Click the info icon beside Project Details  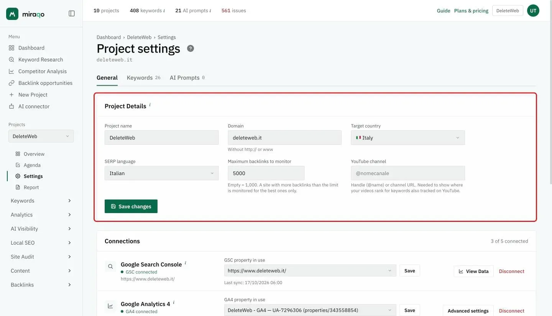tap(150, 104)
